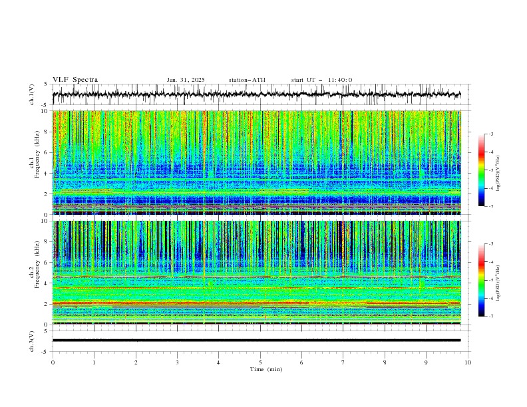This screenshot has height=407, width=527.
Task: Click the ch.1 spectrogram panel
Action: tap(257, 162)
